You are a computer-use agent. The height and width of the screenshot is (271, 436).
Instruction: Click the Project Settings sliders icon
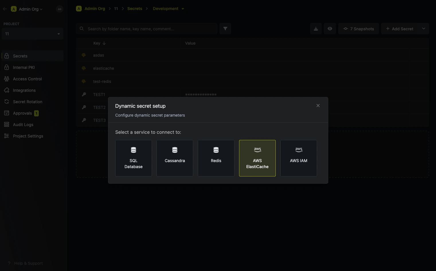click(7, 136)
